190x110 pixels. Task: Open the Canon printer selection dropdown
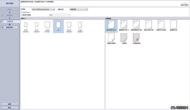(43, 9)
